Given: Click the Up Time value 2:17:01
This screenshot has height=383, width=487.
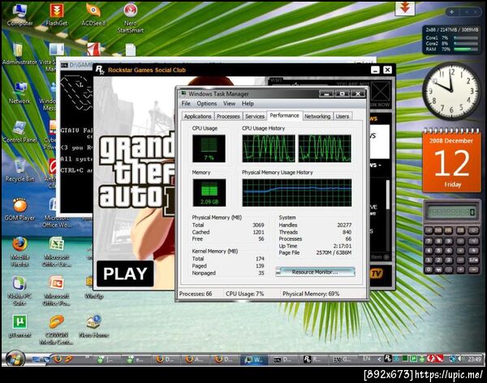Looking at the screenshot, I should [x=343, y=246].
